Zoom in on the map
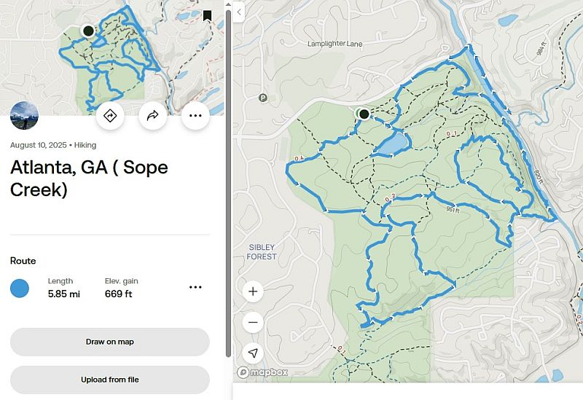583x400 pixels. [x=253, y=292]
